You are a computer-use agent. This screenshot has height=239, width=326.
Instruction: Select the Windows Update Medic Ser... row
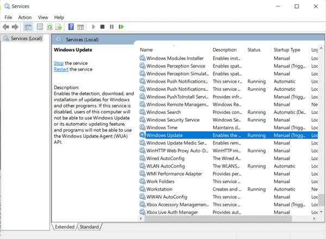228,143
